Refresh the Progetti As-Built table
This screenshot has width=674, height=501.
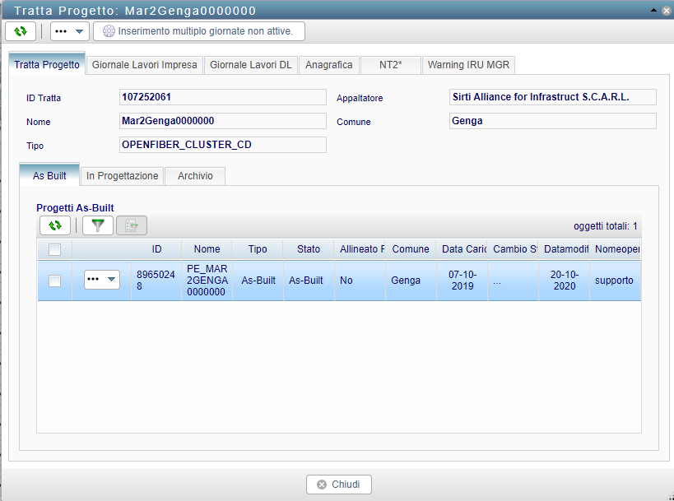pos(55,225)
